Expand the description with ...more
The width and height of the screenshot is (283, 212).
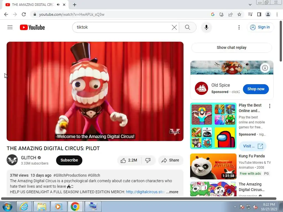coord(172,192)
